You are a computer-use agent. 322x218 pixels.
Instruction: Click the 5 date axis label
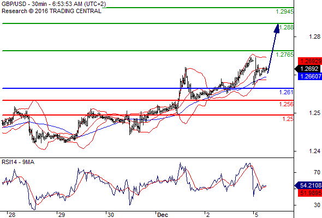tap(257, 215)
